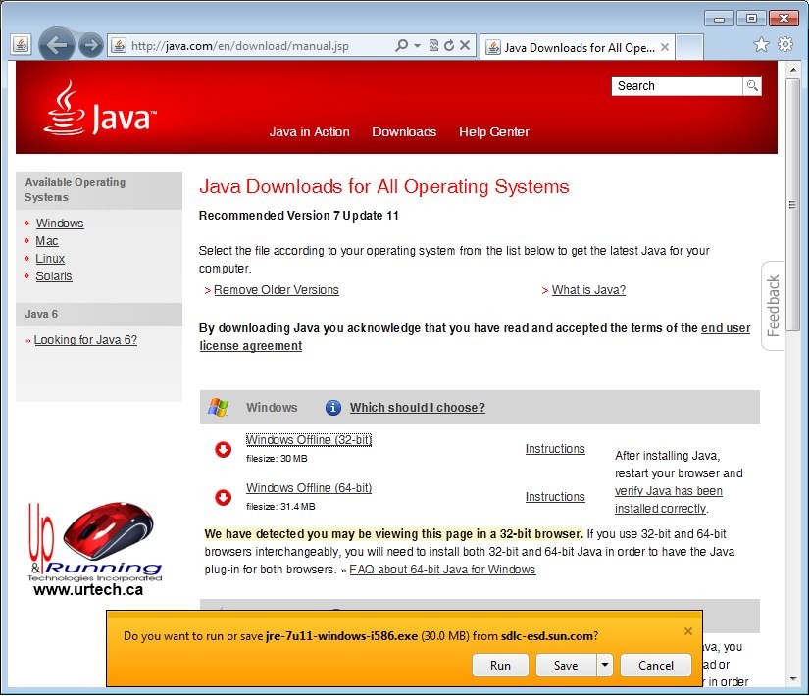
Task: Open address bar search dropdown arrow
Action: (417, 45)
